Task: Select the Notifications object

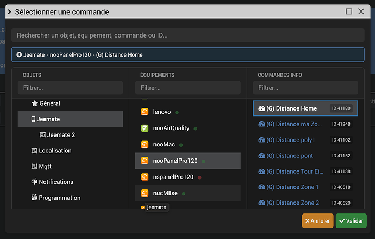Action: point(70,182)
